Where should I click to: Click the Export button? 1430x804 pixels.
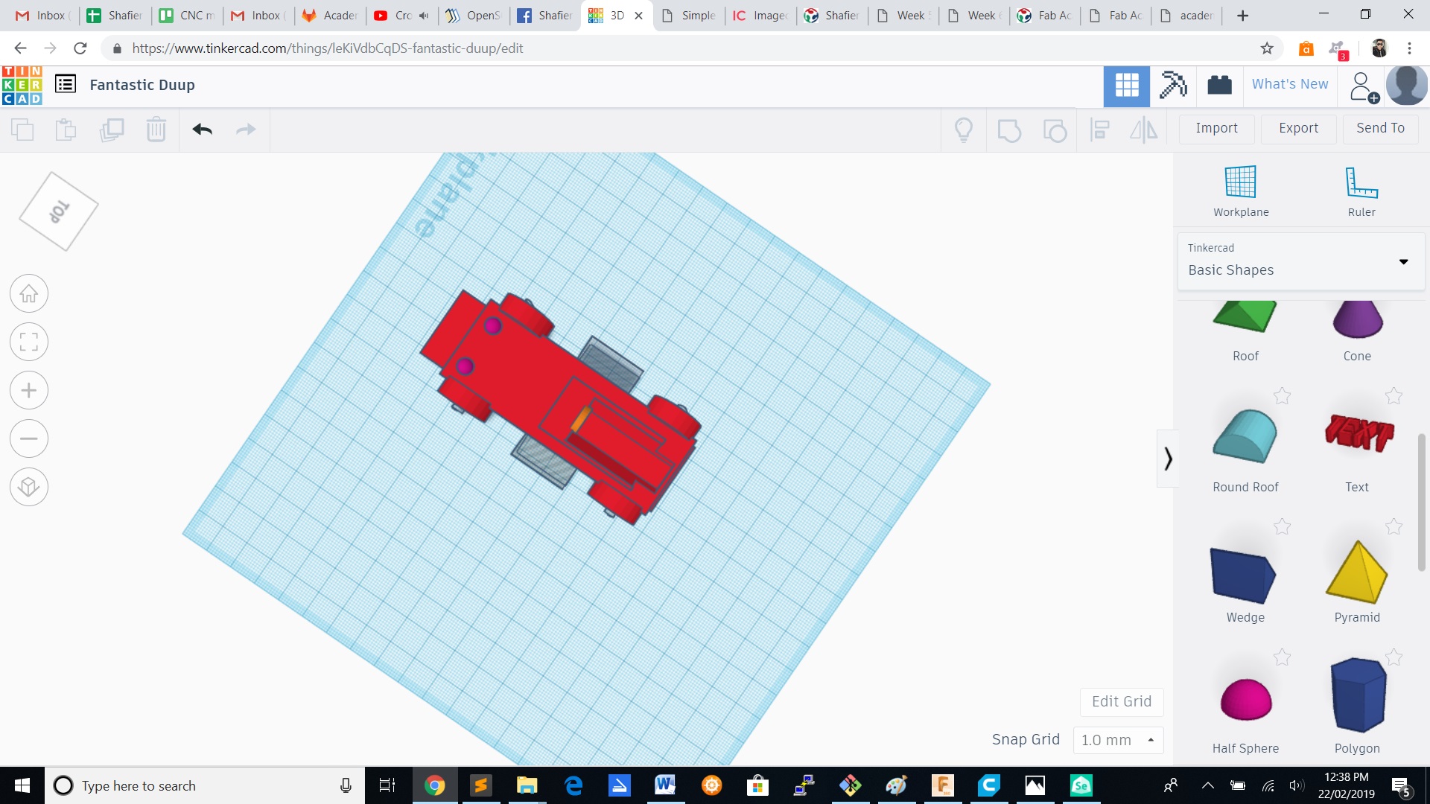(1297, 128)
